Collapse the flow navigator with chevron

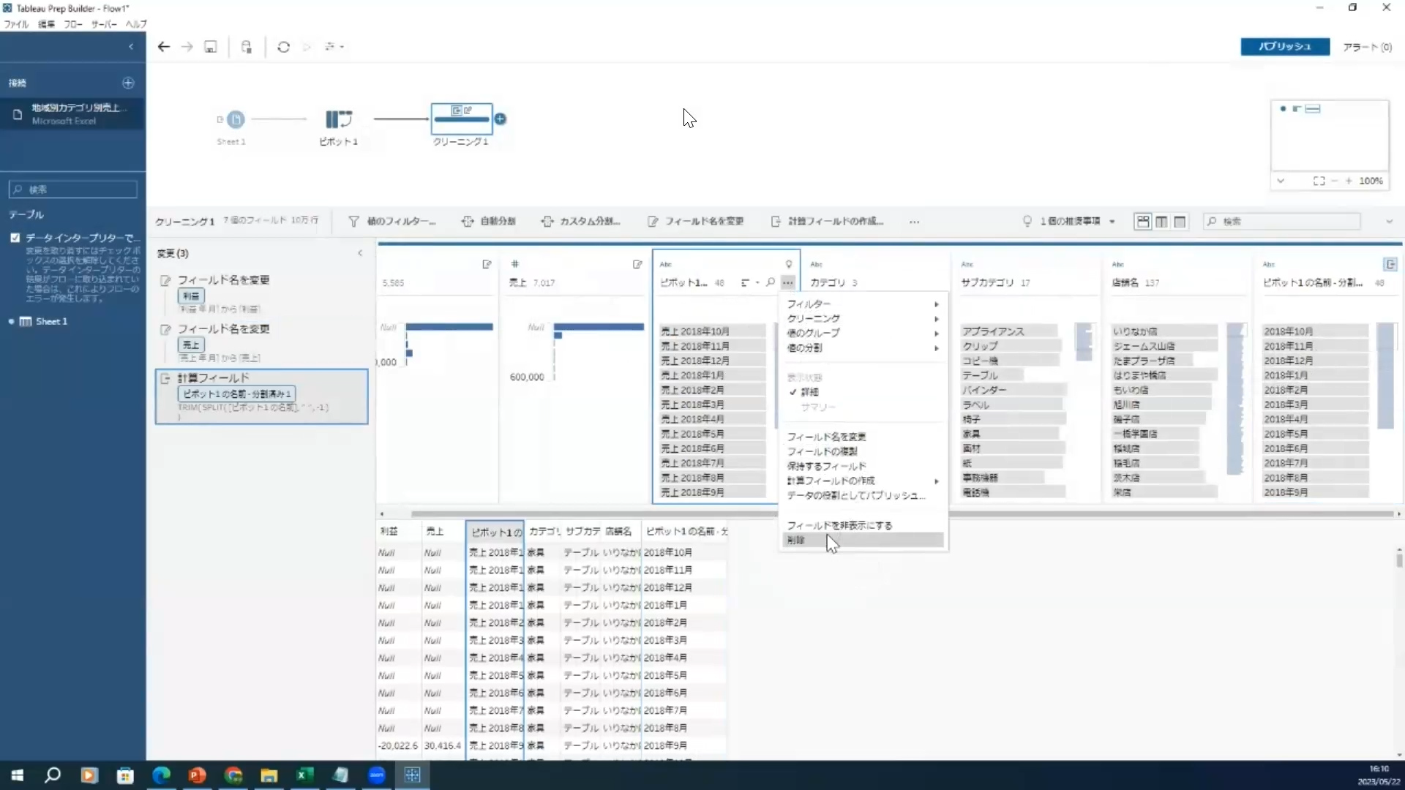click(1281, 181)
